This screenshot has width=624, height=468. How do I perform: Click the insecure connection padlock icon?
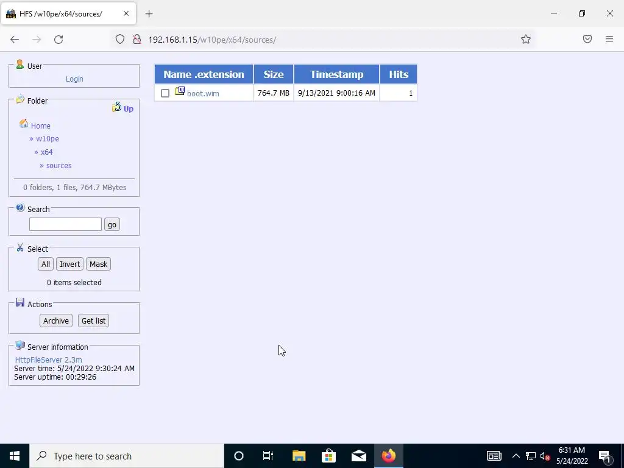point(137,39)
